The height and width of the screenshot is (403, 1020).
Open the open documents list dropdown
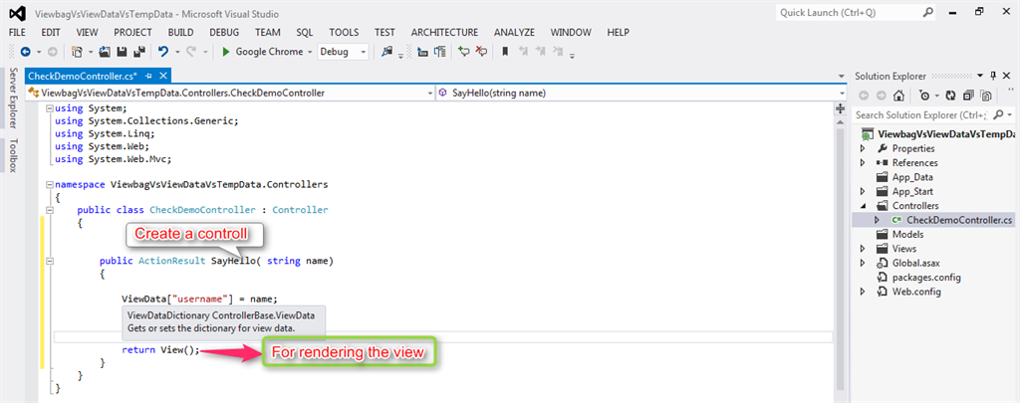(841, 76)
